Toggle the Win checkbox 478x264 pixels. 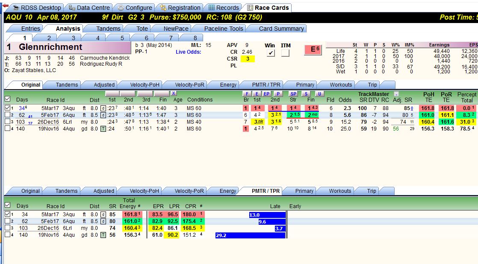pos(270,53)
